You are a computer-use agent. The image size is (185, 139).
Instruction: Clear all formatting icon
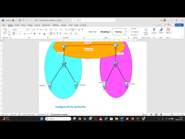point(46,30)
